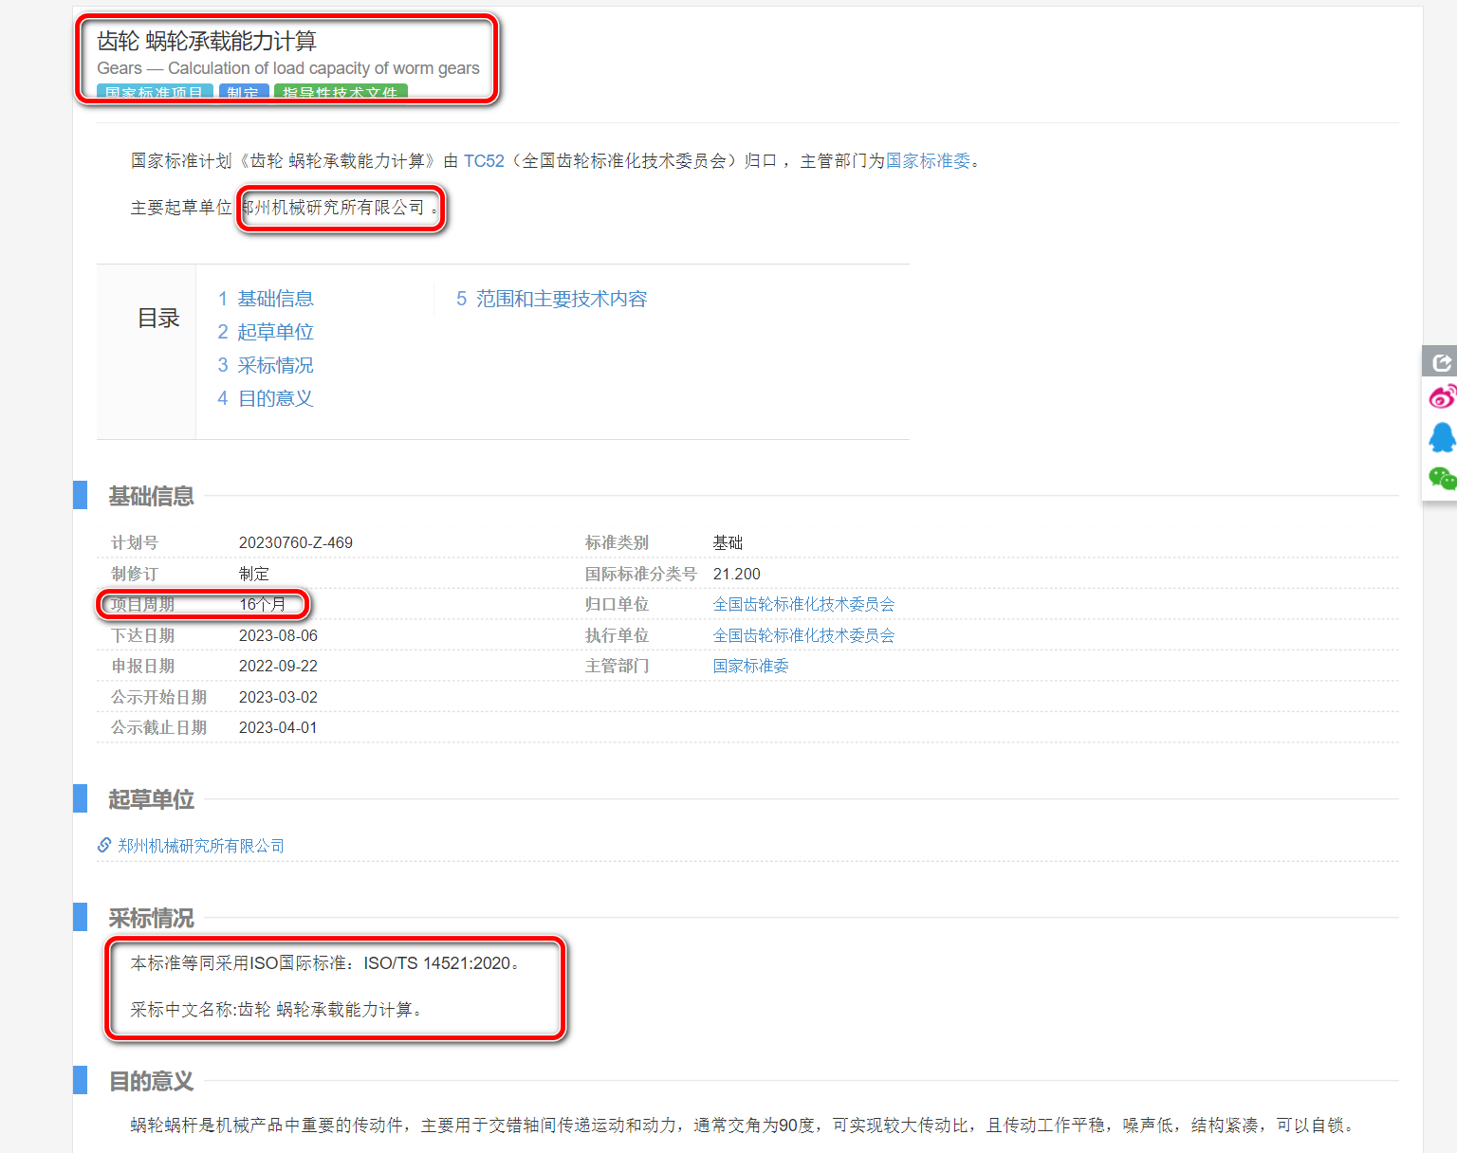Click the 国家标准项目 tag
Screen dimensions: 1457x1153
pos(155,92)
